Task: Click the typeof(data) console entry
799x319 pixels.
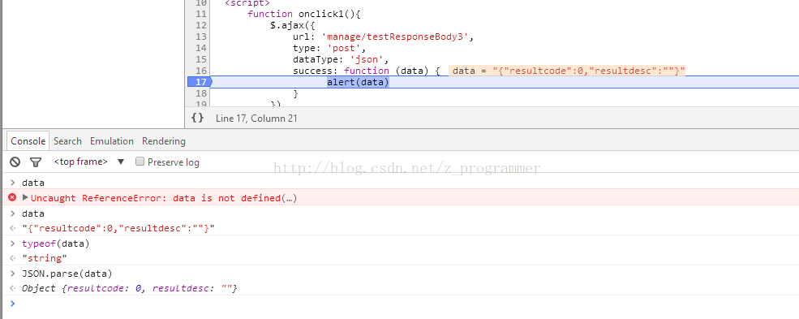Action: point(55,244)
